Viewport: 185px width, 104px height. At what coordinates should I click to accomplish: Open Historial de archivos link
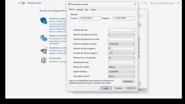click(x=58, y=26)
